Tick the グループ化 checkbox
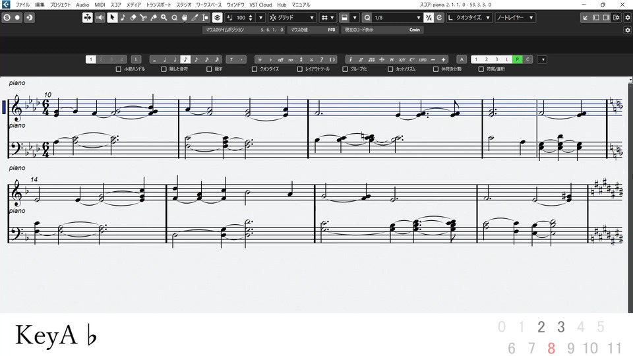This screenshot has height=356, width=633. [345, 69]
